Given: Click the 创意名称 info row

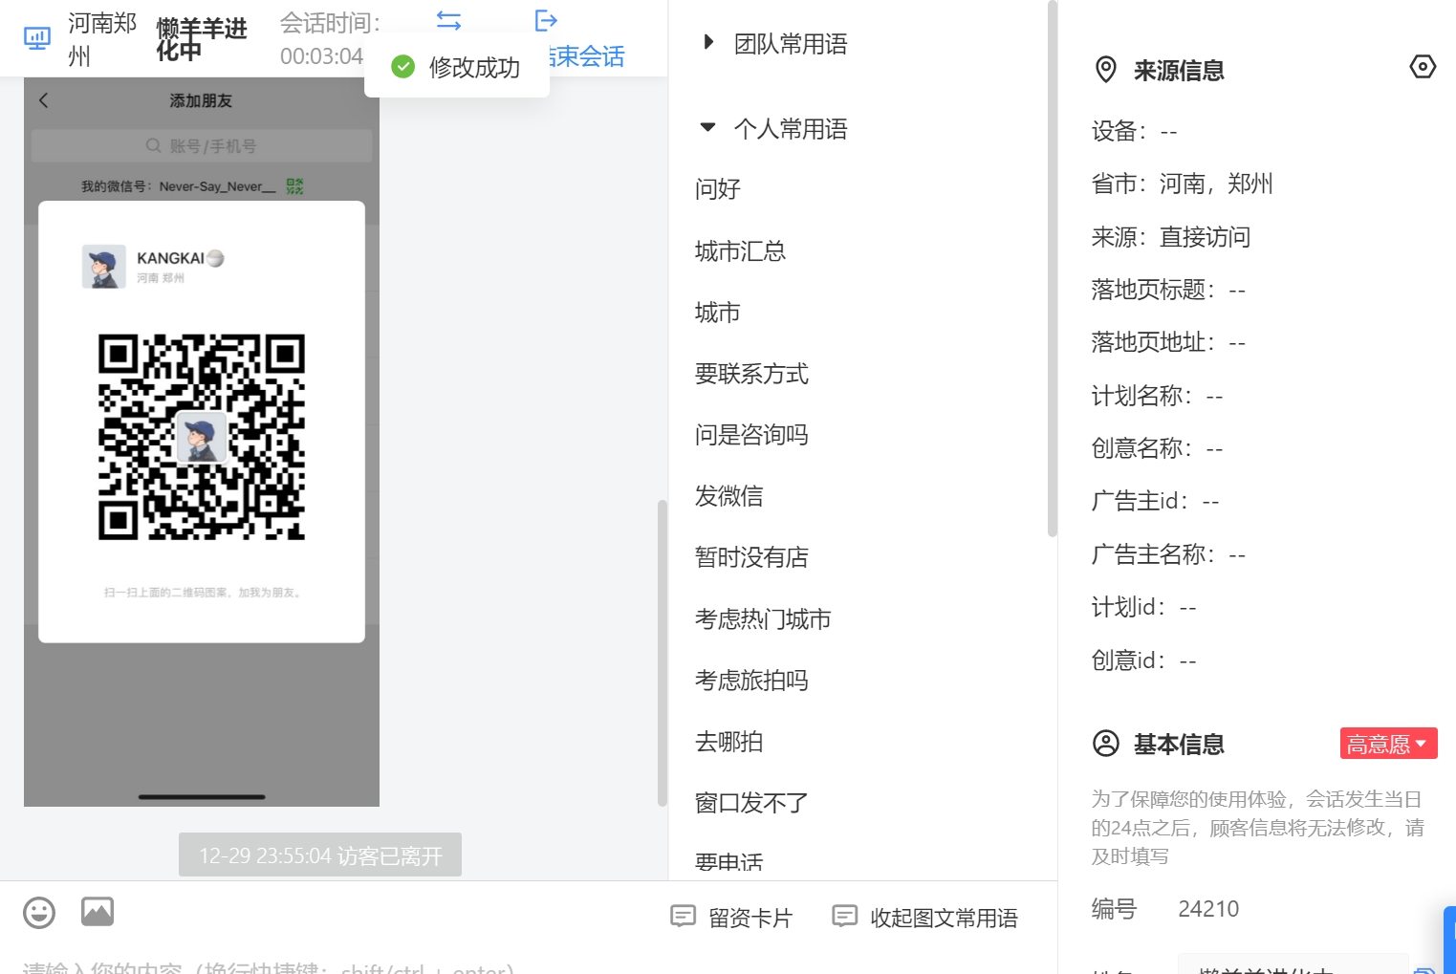Looking at the screenshot, I should [1157, 448].
